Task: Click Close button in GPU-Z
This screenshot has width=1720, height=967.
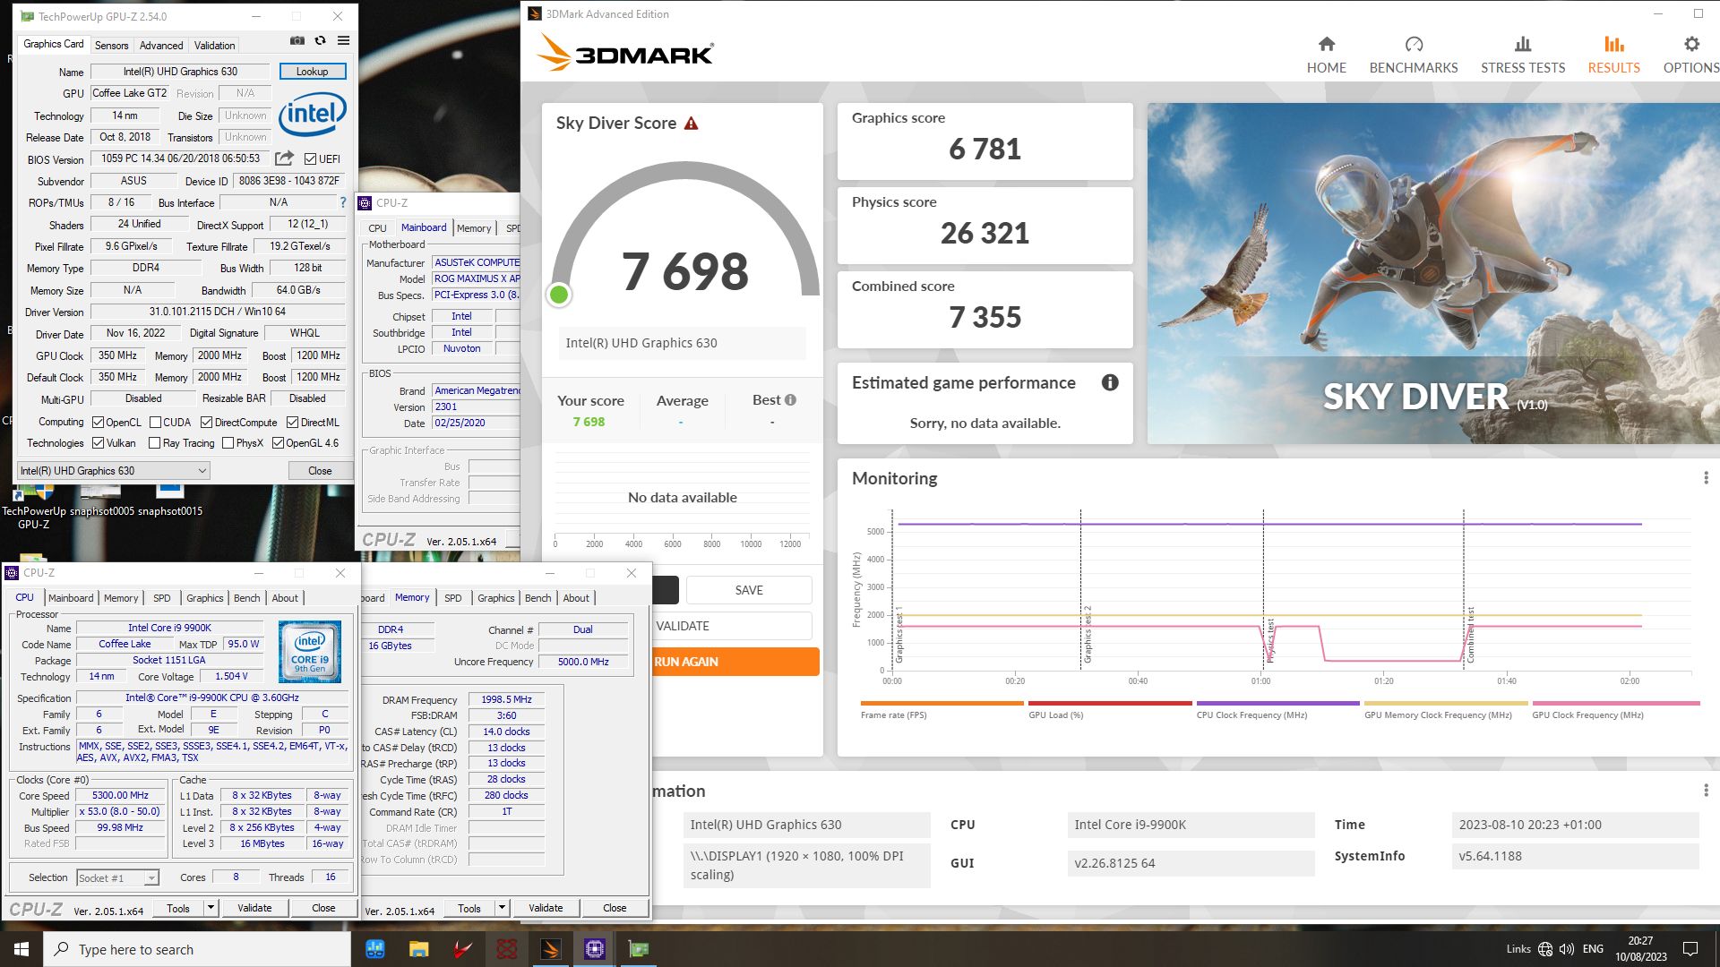Action: (x=320, y=471)
